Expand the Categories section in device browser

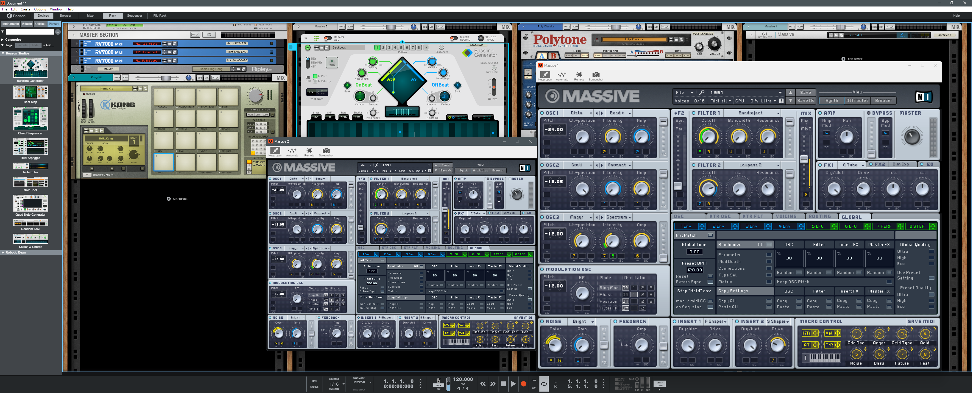[x=3, y=40]
